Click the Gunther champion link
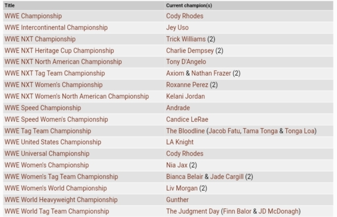337x217 pixels. [177, 200]
